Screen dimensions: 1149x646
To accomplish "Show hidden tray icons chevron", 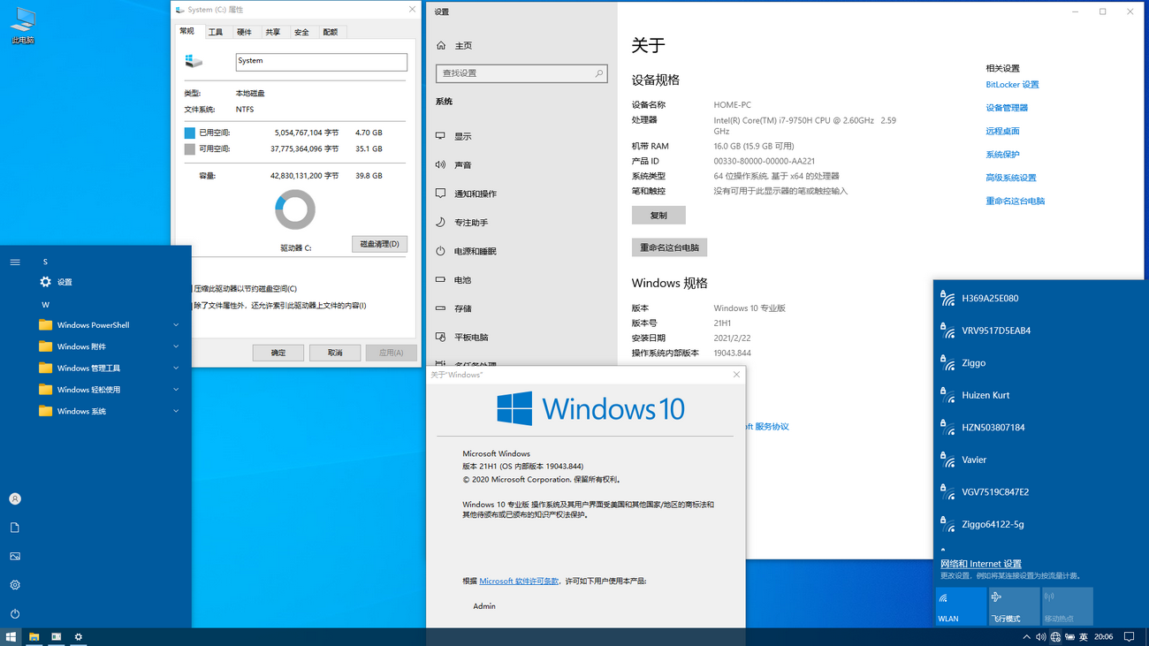I will coord(1026,636).
